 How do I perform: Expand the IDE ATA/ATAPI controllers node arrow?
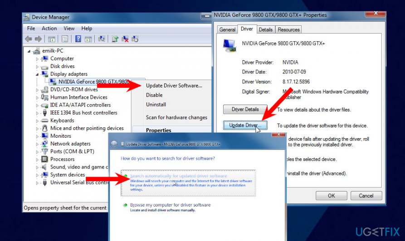click(37, 105)
